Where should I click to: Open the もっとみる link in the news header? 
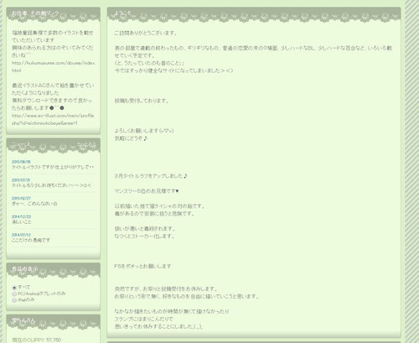[x=86, y=144]
